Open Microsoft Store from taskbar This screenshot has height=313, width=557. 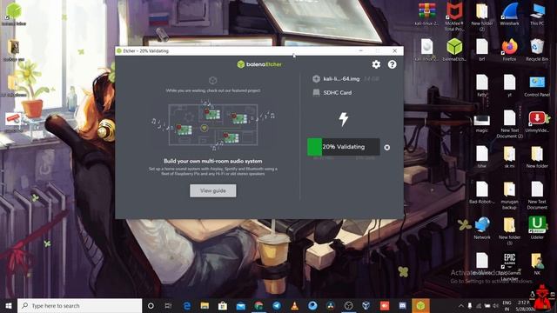click(x=223, y=305)
